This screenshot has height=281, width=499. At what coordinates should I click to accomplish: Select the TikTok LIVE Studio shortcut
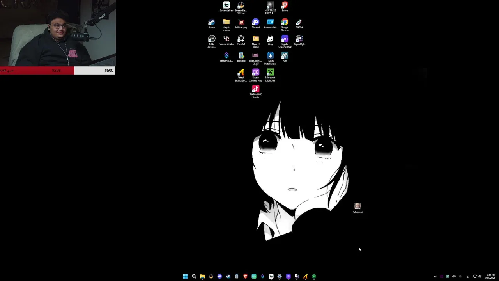coord(255,92)
